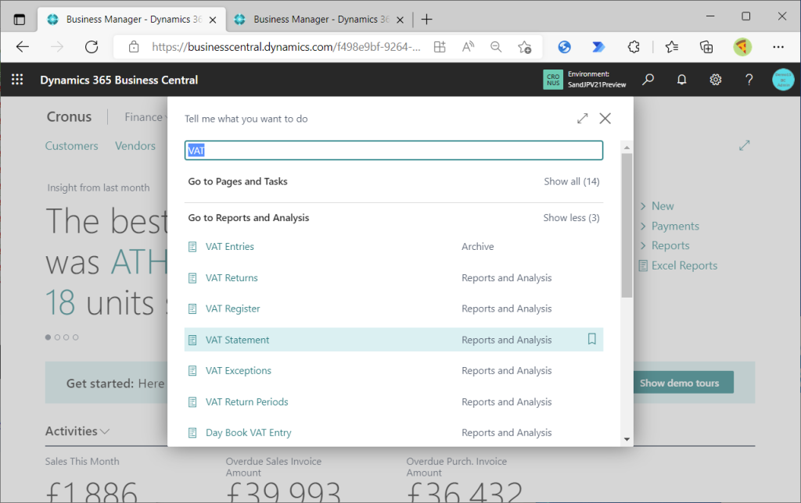Switch to the second Business Manager tab
Screen dimensions: 801x503
coord(319,20)
